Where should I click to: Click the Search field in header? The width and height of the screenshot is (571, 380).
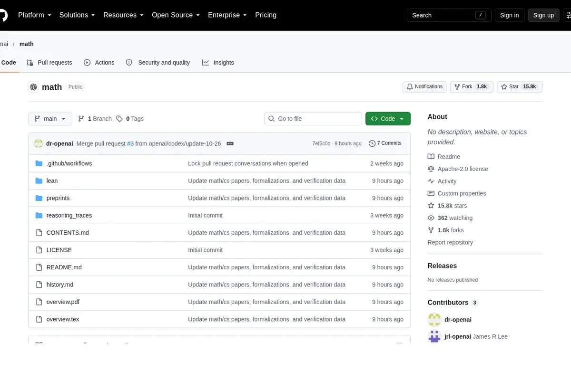pos(449,15)
